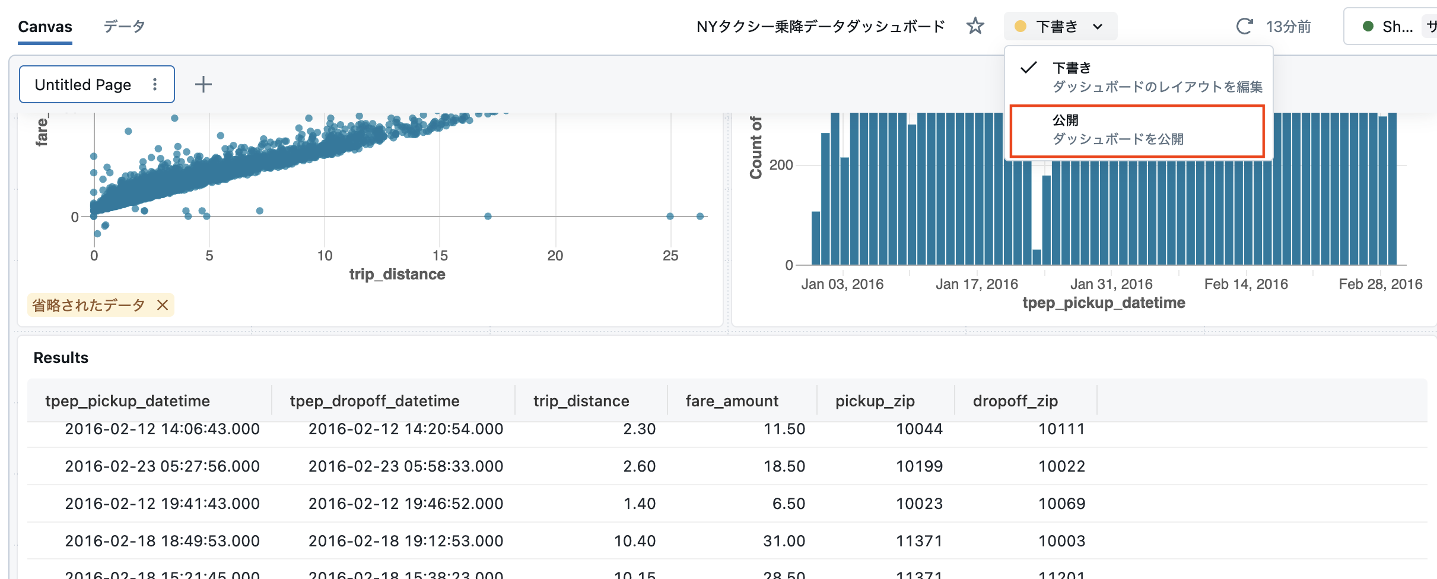1437x579 pixels.
Task: Select 下書き to keep editing layout
Action: click(x=1071, y=68)
